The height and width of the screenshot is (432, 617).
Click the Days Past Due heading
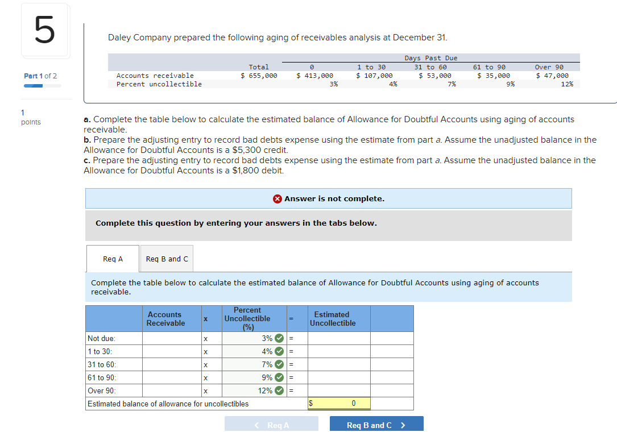(431, 58)
